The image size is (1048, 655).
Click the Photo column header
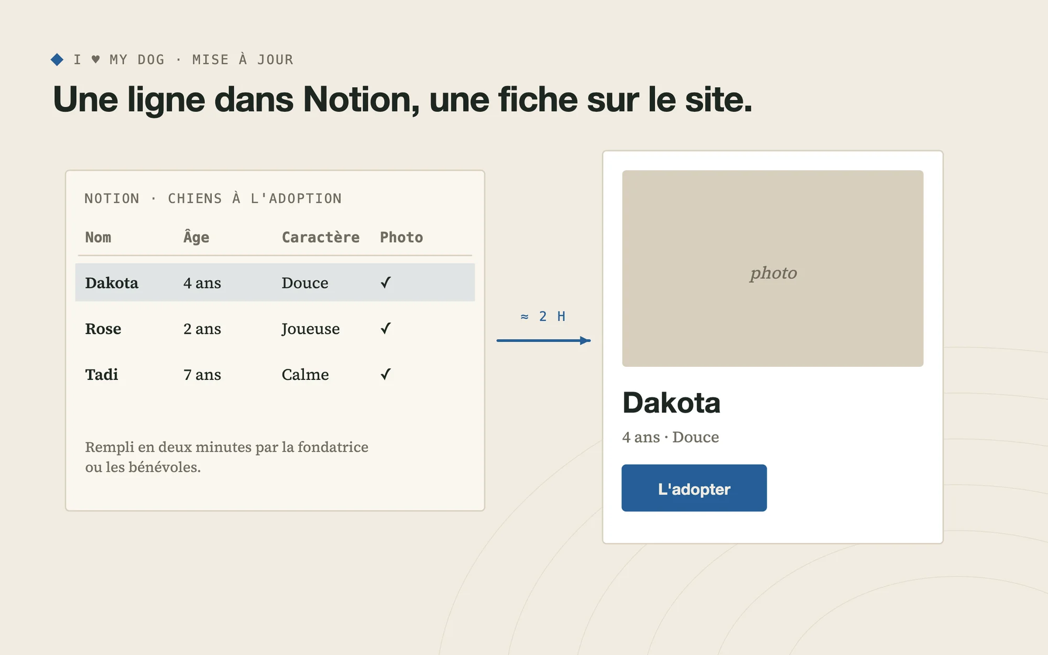pos(401,237)
